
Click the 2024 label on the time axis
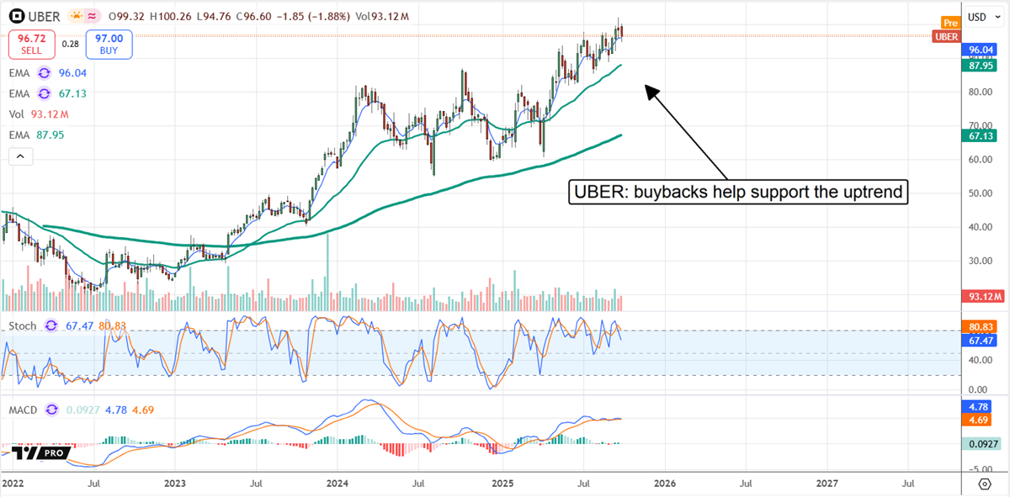(x=337, y=484)
